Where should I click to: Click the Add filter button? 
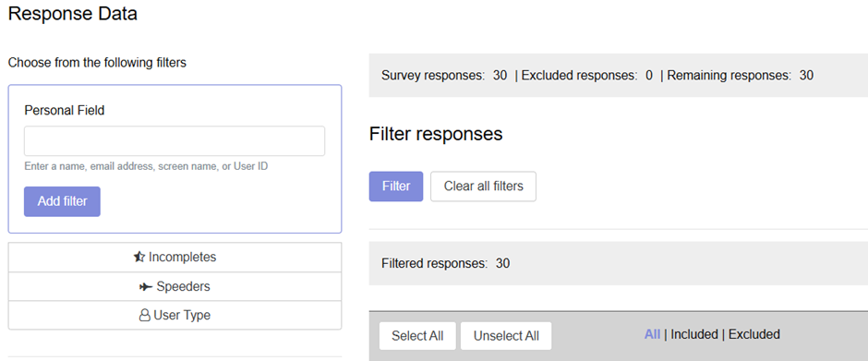[x=62, y=201]
